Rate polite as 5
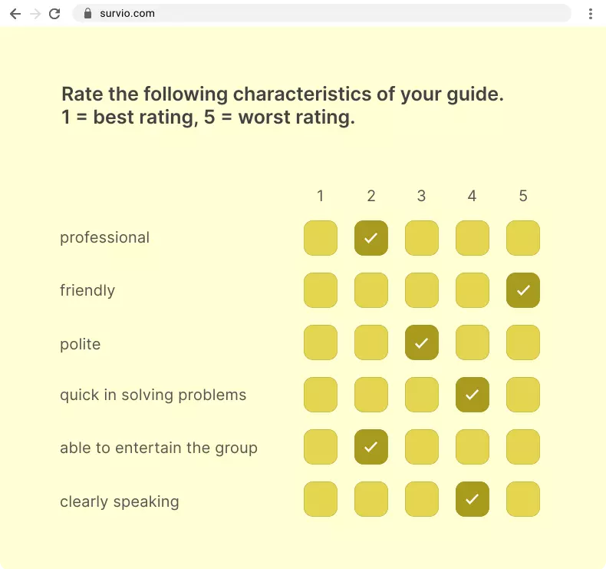This screenshot has height=569, width=606. [523, 342]
